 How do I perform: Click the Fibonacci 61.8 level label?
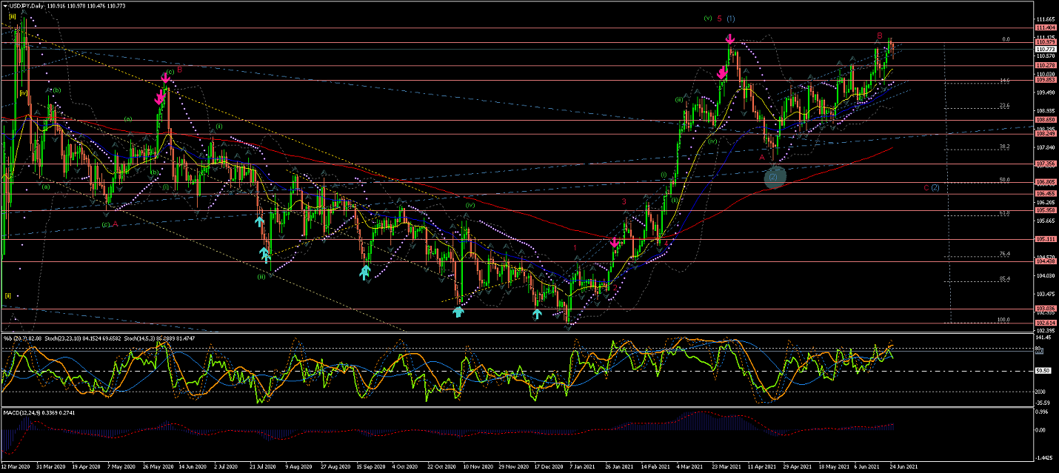coord(1004,212)
